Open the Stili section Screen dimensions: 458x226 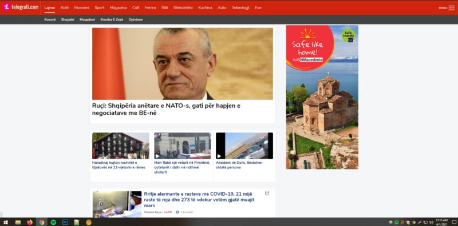(164, 7)
